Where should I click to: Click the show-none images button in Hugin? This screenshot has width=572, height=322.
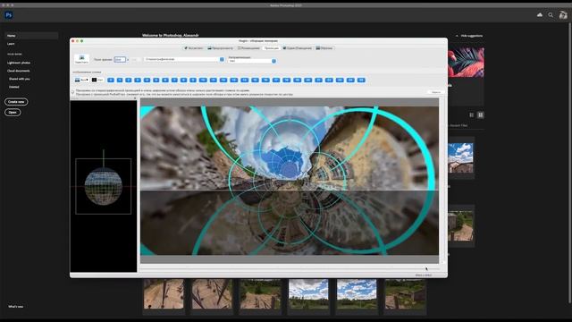(x=97, y=80)
